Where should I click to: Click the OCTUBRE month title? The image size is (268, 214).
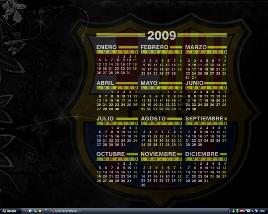click(x=111, y=154)
